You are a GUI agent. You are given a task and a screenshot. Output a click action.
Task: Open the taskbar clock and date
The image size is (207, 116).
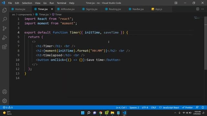(197, 113)
